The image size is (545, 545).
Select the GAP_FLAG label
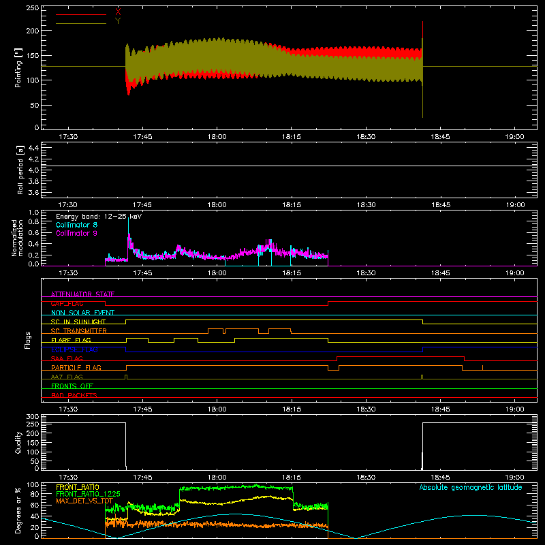coord(67,303)
